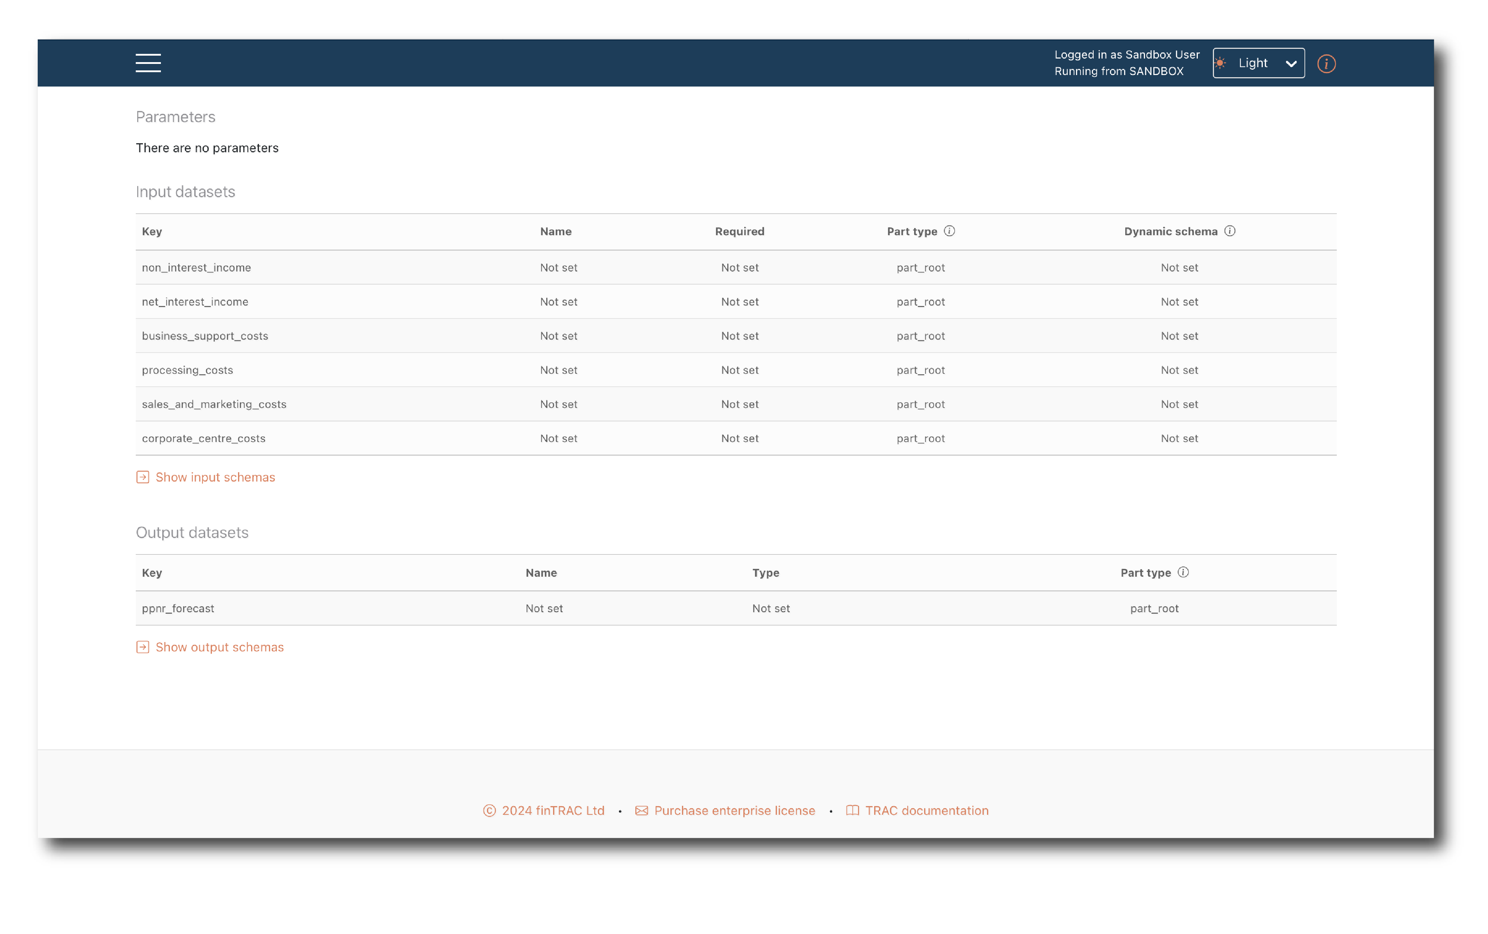Open Purchase enterprise license link

tap(734, 810)
